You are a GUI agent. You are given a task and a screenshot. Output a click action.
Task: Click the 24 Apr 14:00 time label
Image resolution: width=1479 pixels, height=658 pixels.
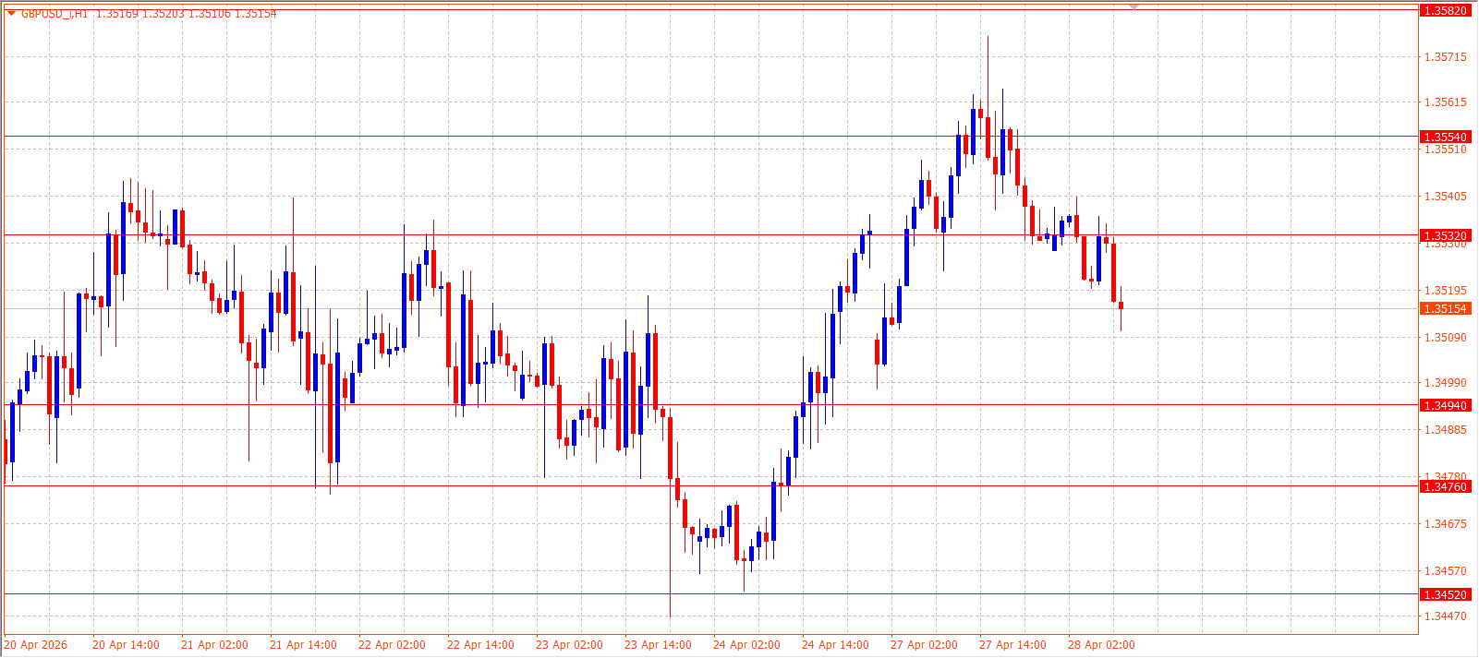point(835,645)
